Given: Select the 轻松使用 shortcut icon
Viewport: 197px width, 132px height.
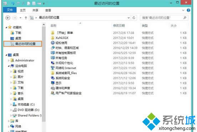Looking at the screenshot, I should [x=53, y=43].
